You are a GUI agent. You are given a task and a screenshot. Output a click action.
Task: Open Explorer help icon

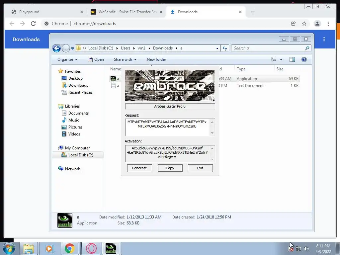[304, 59]
